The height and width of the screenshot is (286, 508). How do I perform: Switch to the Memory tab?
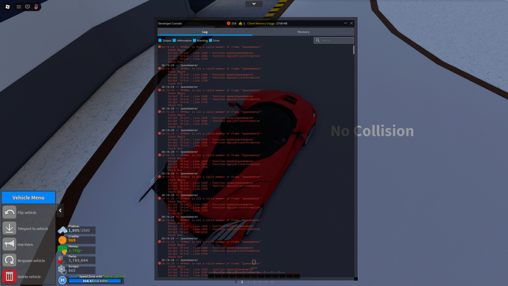303,32
